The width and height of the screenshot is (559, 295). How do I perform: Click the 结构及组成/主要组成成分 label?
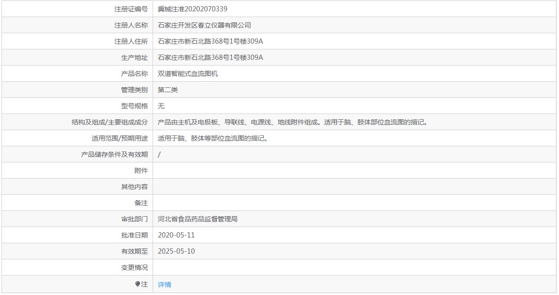110,122
